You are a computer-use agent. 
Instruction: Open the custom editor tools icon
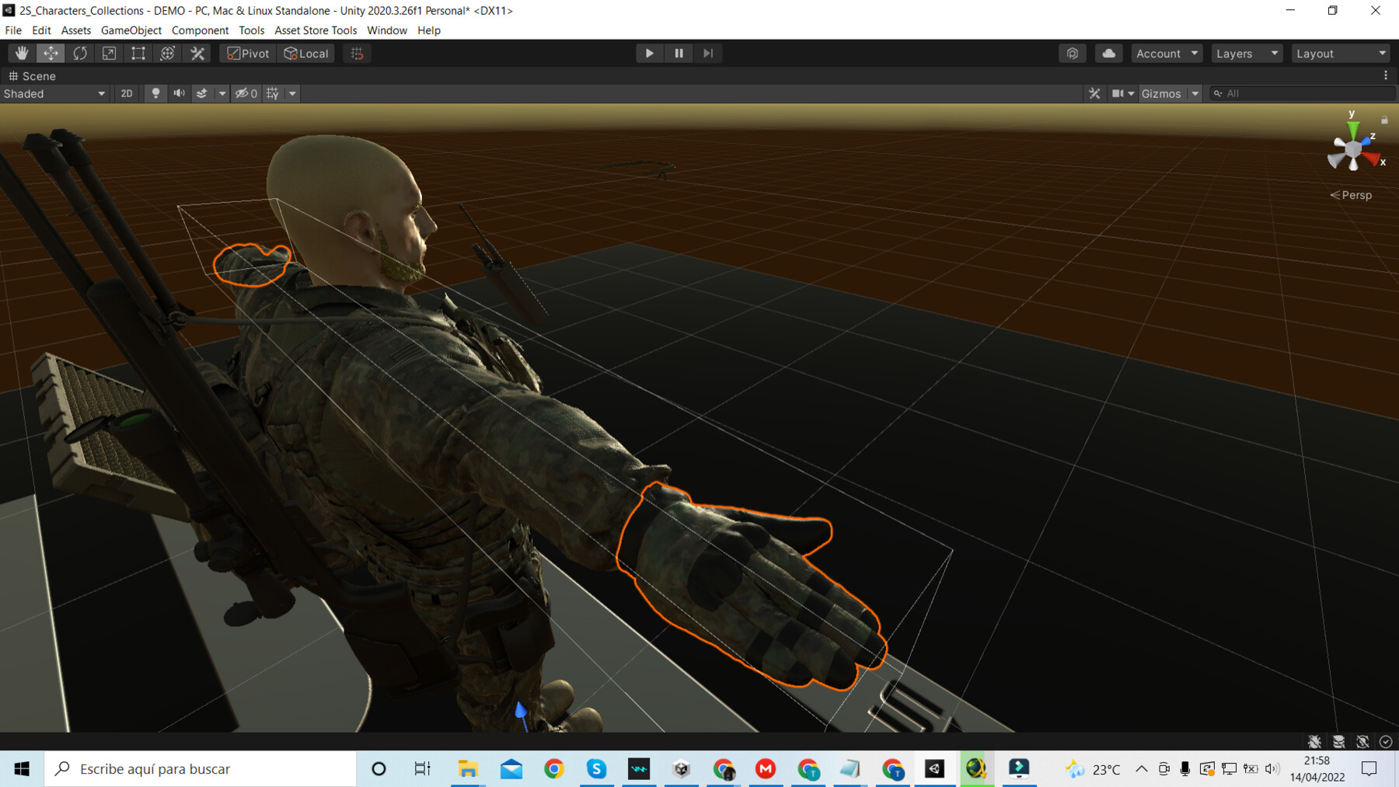click(x=197, y=54)
